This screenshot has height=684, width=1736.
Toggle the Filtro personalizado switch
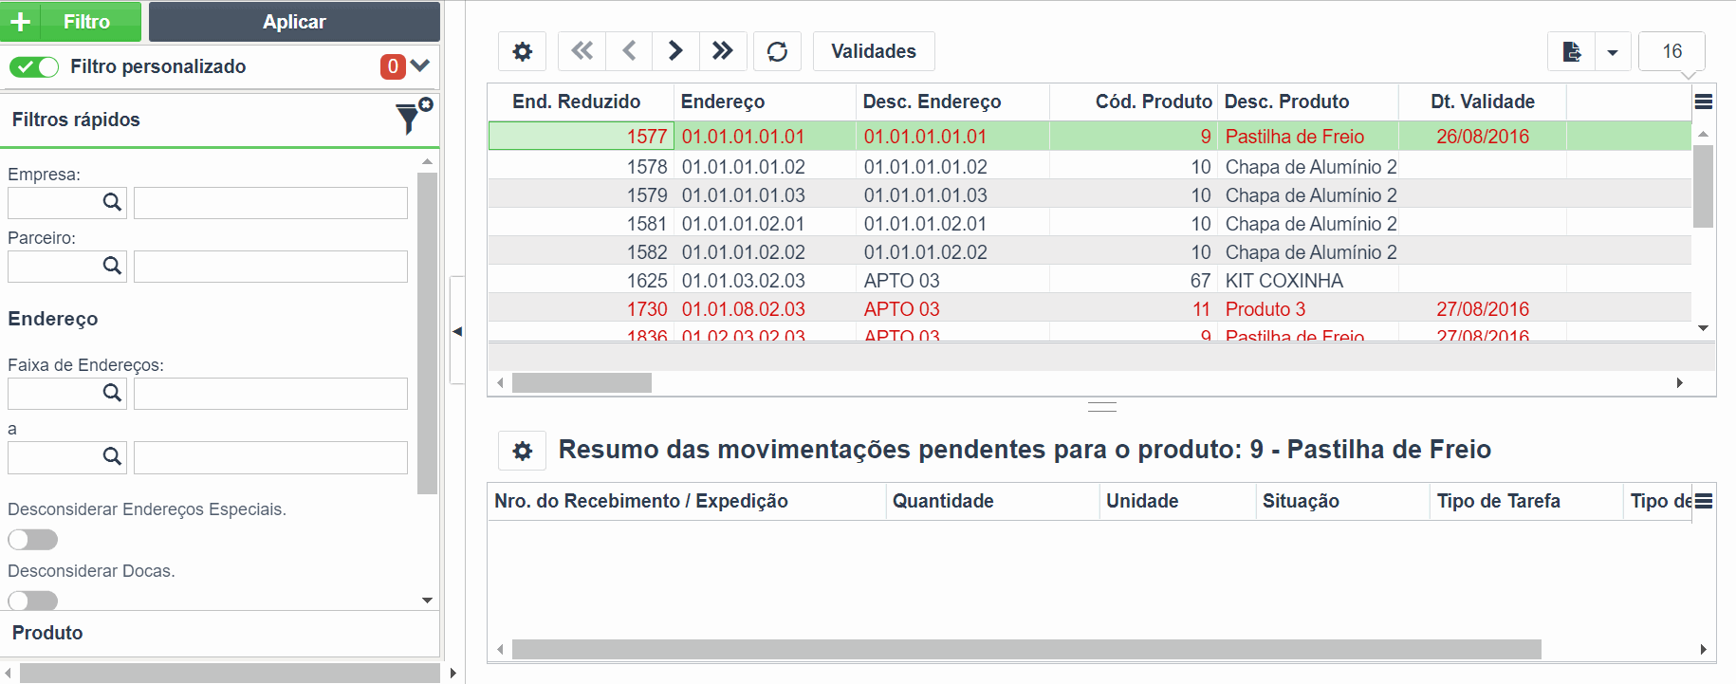(x=34, y=66)
